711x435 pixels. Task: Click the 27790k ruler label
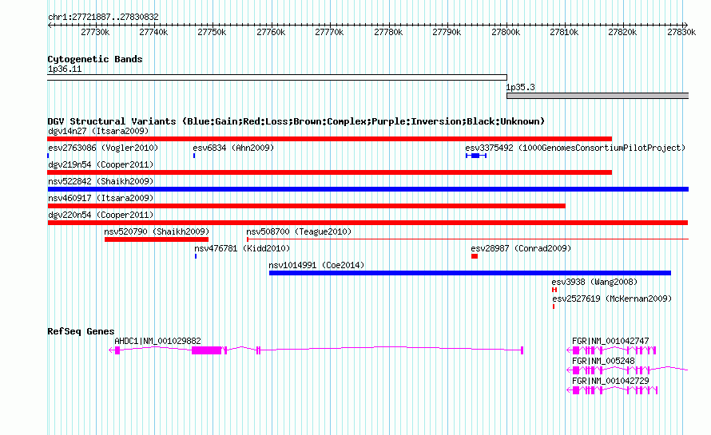point(447,32)
